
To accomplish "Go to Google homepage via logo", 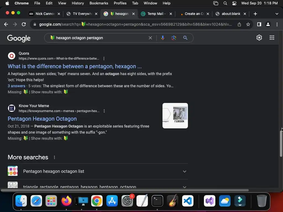I will coord(19,38).
